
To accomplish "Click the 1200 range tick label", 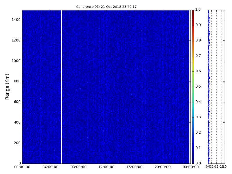I will 16,40.
